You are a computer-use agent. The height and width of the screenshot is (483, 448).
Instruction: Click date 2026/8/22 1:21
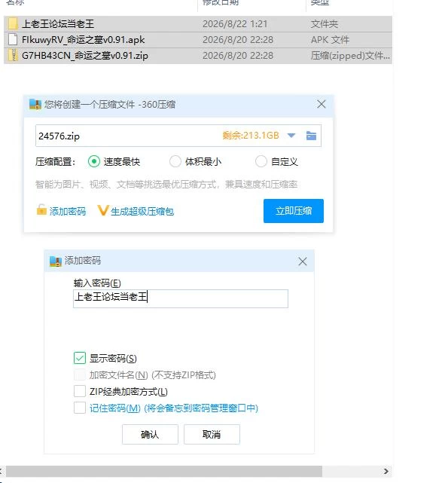(x=235, y=24)
